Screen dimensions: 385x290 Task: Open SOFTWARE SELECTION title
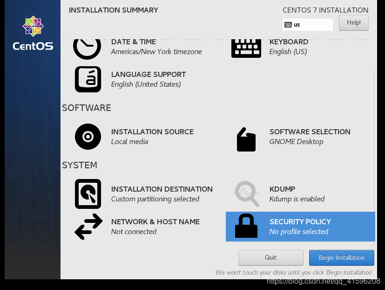(x=310, y=131)
